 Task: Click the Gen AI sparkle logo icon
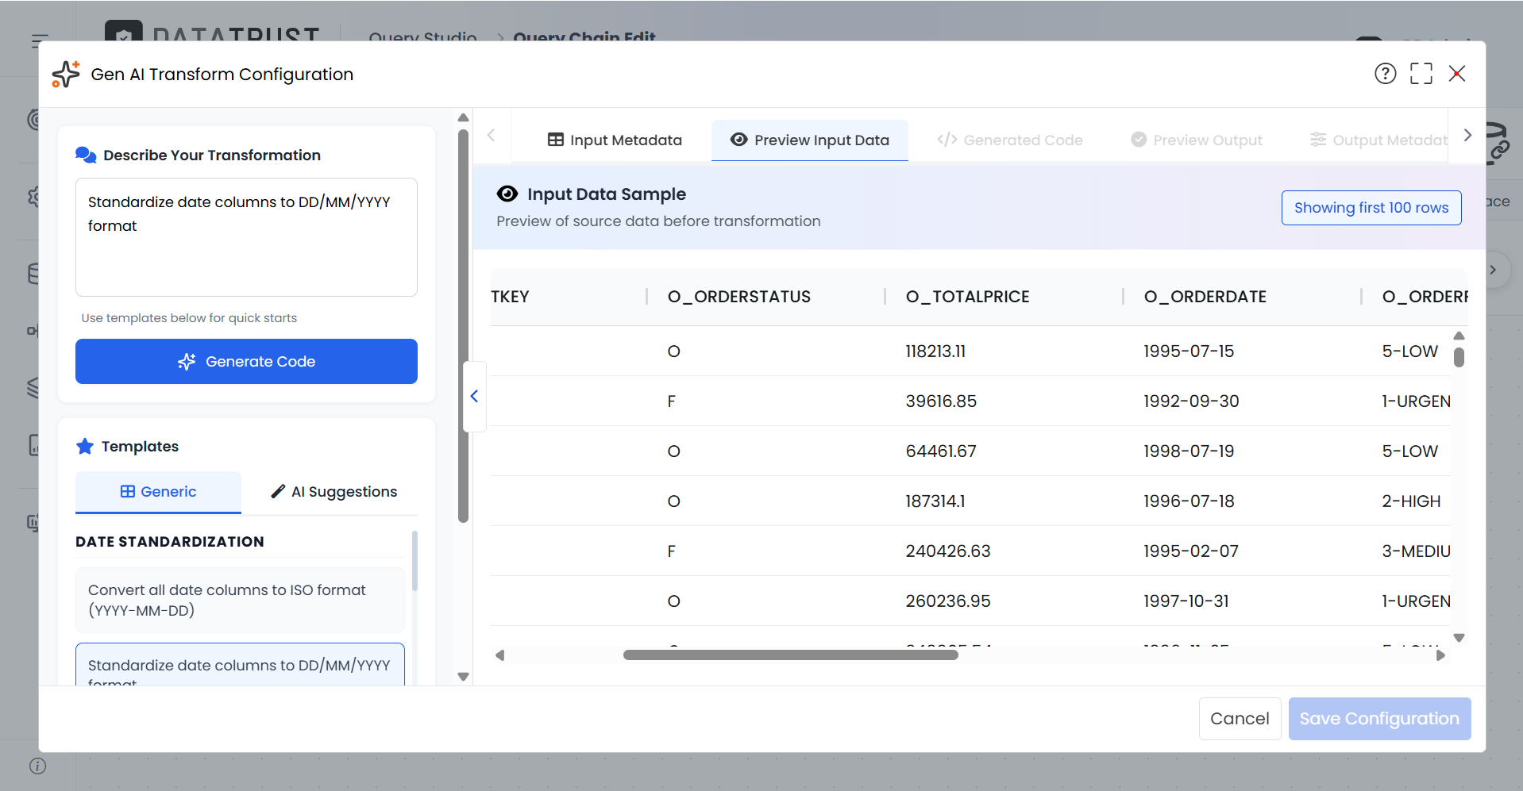(x=66, y=74)
